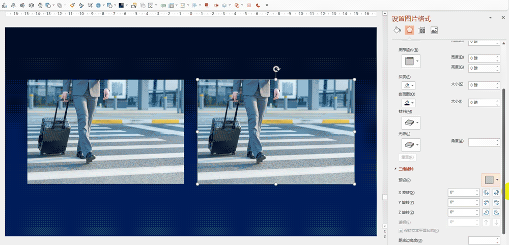Click the Y rotate down icon
The height and width of the screenshot is (245, 509).
point(496,202)
